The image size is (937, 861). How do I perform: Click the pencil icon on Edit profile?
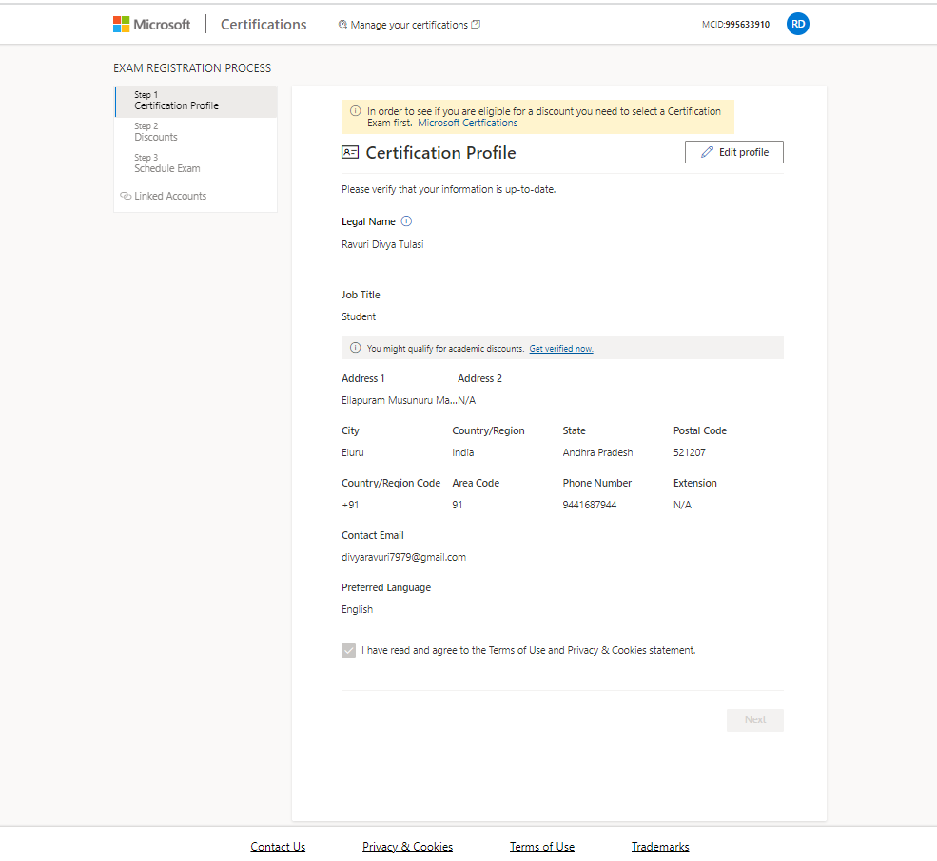707,152
